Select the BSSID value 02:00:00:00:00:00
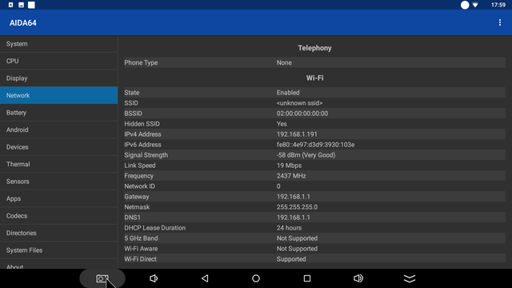Screen dimensions: 512x288 coord(302,114)
